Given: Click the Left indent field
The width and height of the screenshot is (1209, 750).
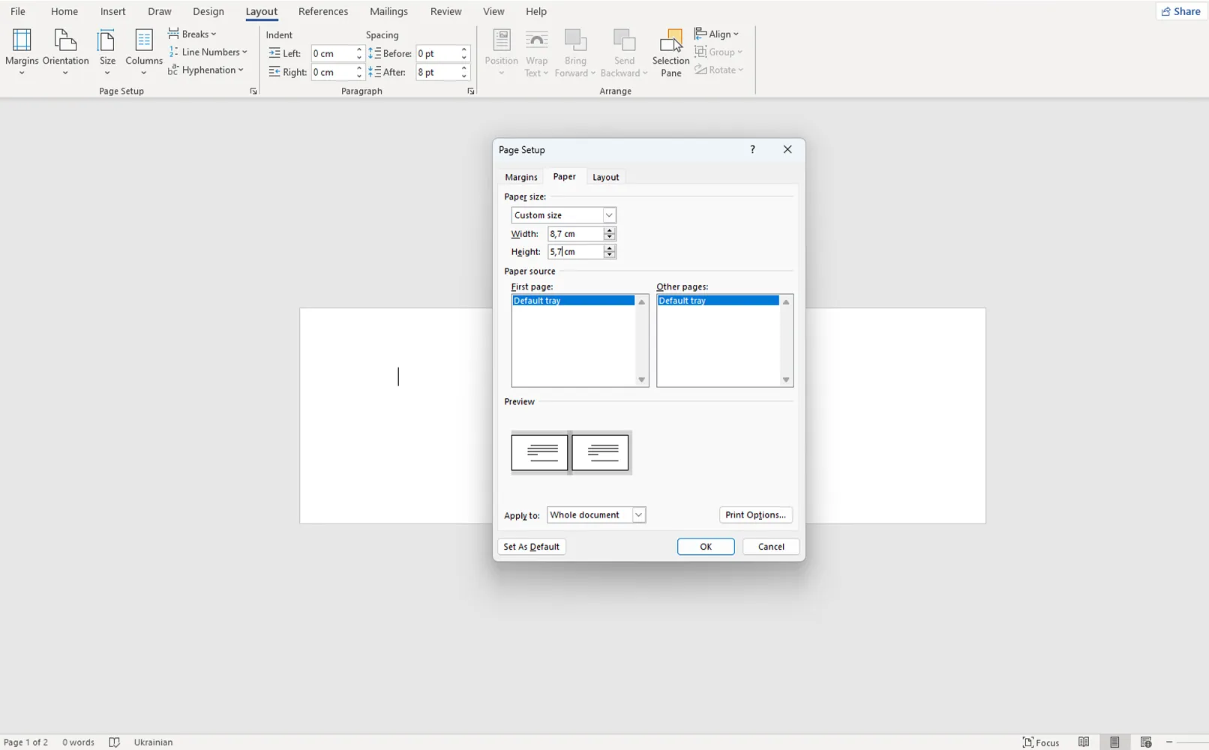Looking at the screenshot, I should pos(332,53).
